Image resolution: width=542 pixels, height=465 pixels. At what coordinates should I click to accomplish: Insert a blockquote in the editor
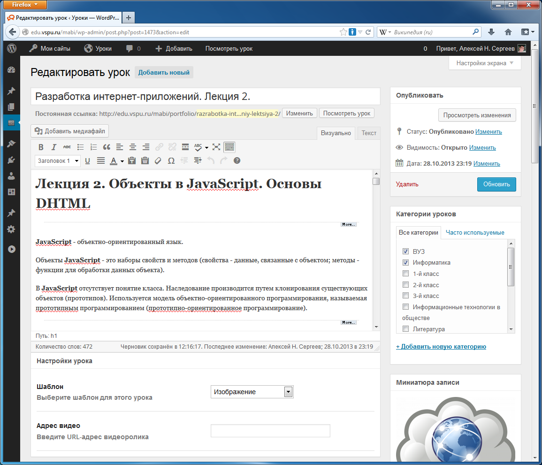coord(107,147)
